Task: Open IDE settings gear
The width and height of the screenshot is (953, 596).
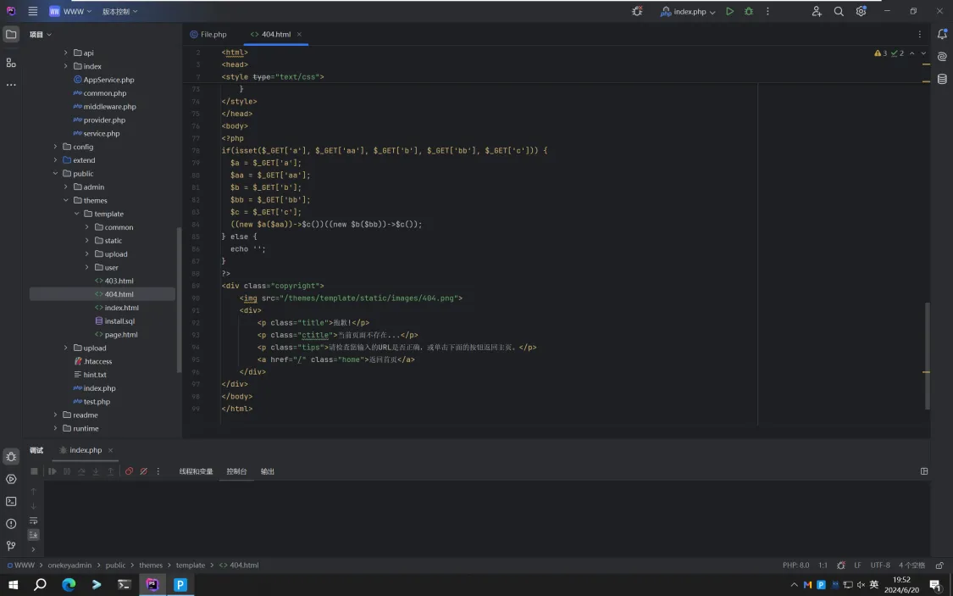Action: pyautogui.click(x=861, y=12)
